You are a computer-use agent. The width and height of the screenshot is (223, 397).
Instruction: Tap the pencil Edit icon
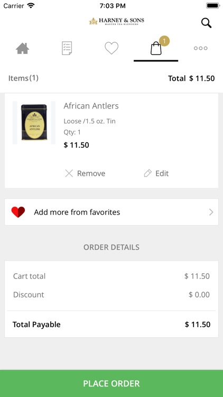point(147,174)
